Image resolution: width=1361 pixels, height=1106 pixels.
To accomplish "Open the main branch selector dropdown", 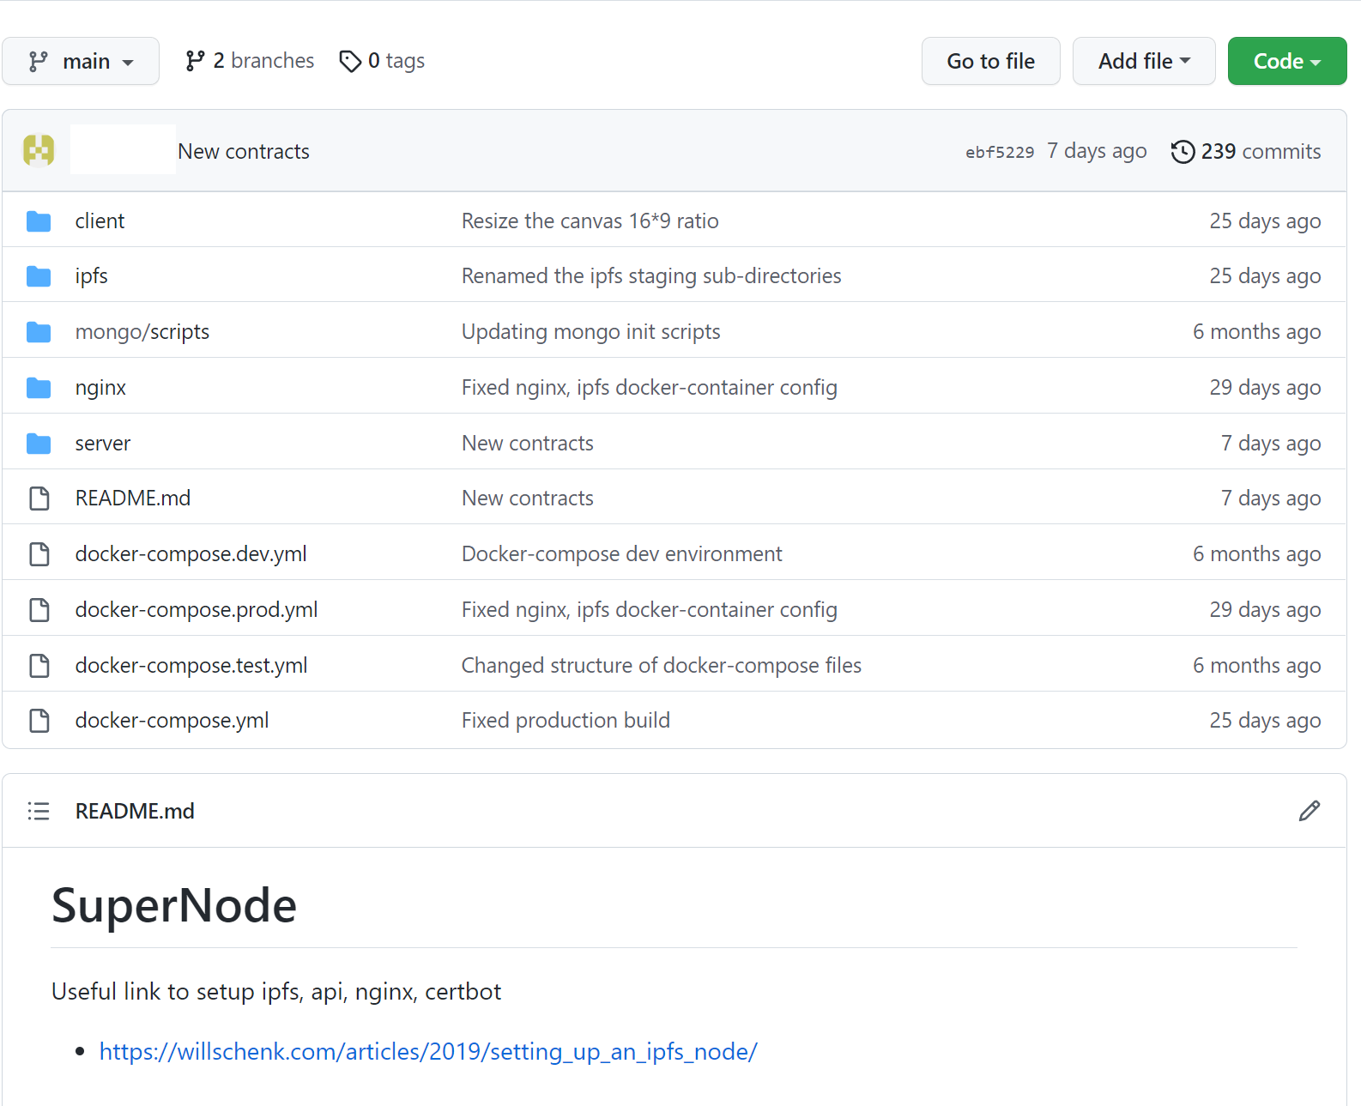I will (81, 62).
